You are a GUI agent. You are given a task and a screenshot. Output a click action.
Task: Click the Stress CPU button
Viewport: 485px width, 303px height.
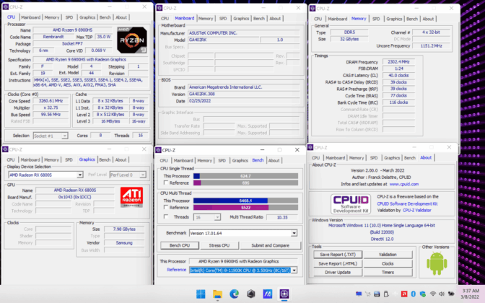pos(219,245)
